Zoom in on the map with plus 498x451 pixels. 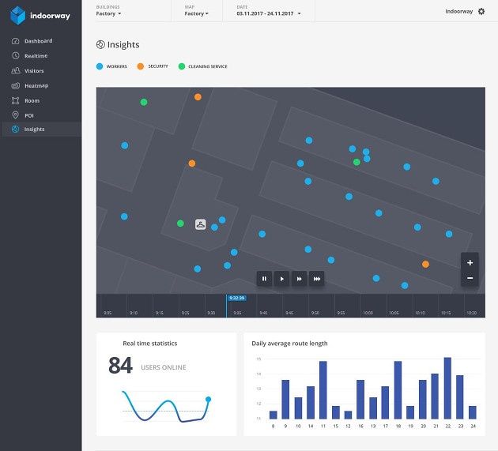[x=470, y=262]
